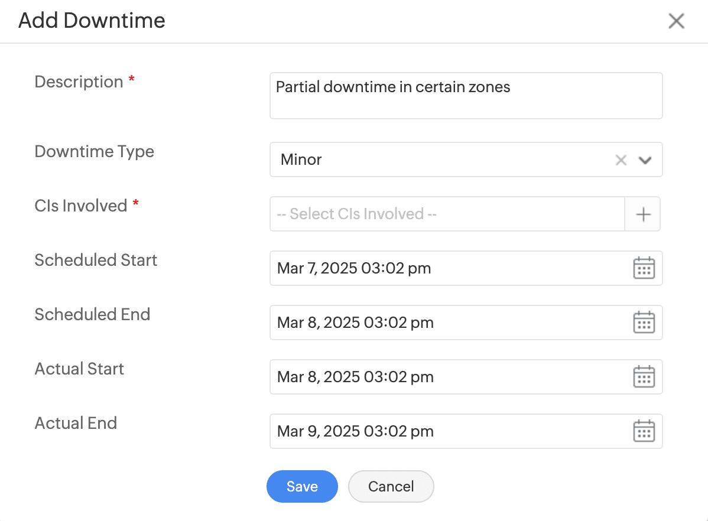Click the Downtime Type label
Viewport: 708px width, 521px height.
click(x=94, y=151)
